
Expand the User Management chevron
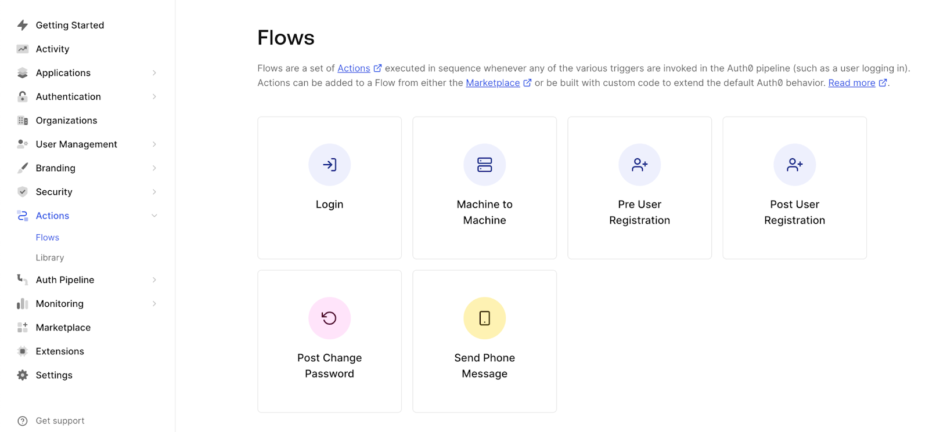(x=154, y=144)
